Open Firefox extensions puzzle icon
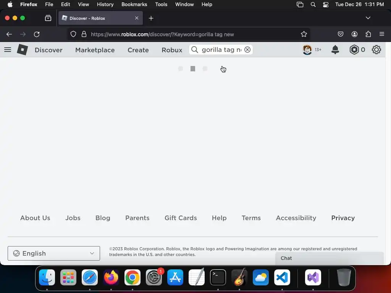Viewport: 391px width, 293px height. [x=368, y=34]
